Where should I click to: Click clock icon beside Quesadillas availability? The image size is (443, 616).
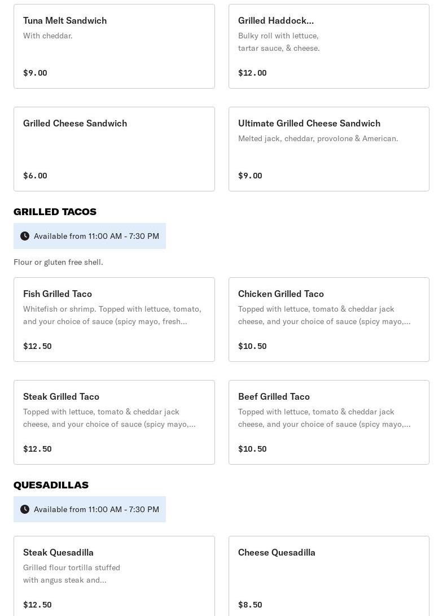25,509
